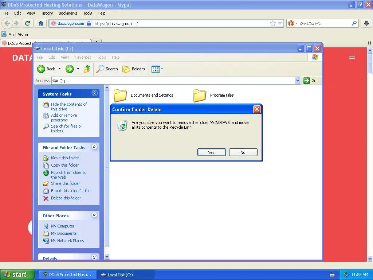This screenshot has width=373, height=280.
Task: Open the Favorites menu in Local Disk window
Action: click(83, 57)
